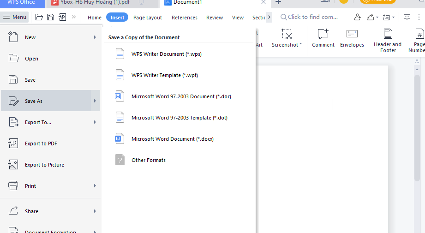Choose Save in the file menu

[50, 80]
